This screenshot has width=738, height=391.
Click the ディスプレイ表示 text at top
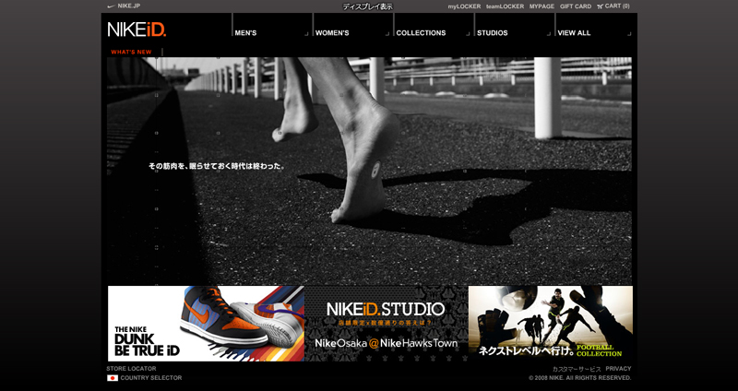(x=367, y=6)
